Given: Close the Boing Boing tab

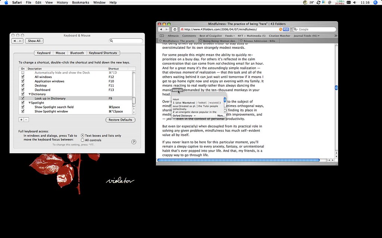Looking at the screenshot, I should (x=201, y=41).
